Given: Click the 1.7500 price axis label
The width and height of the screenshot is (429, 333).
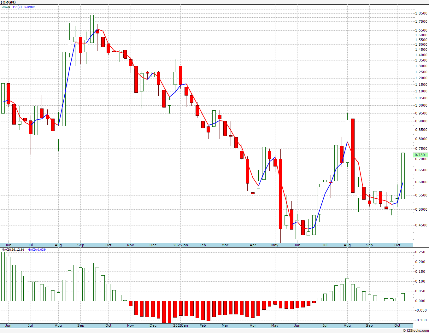Looking at the screenshot, I should [421, 21].
